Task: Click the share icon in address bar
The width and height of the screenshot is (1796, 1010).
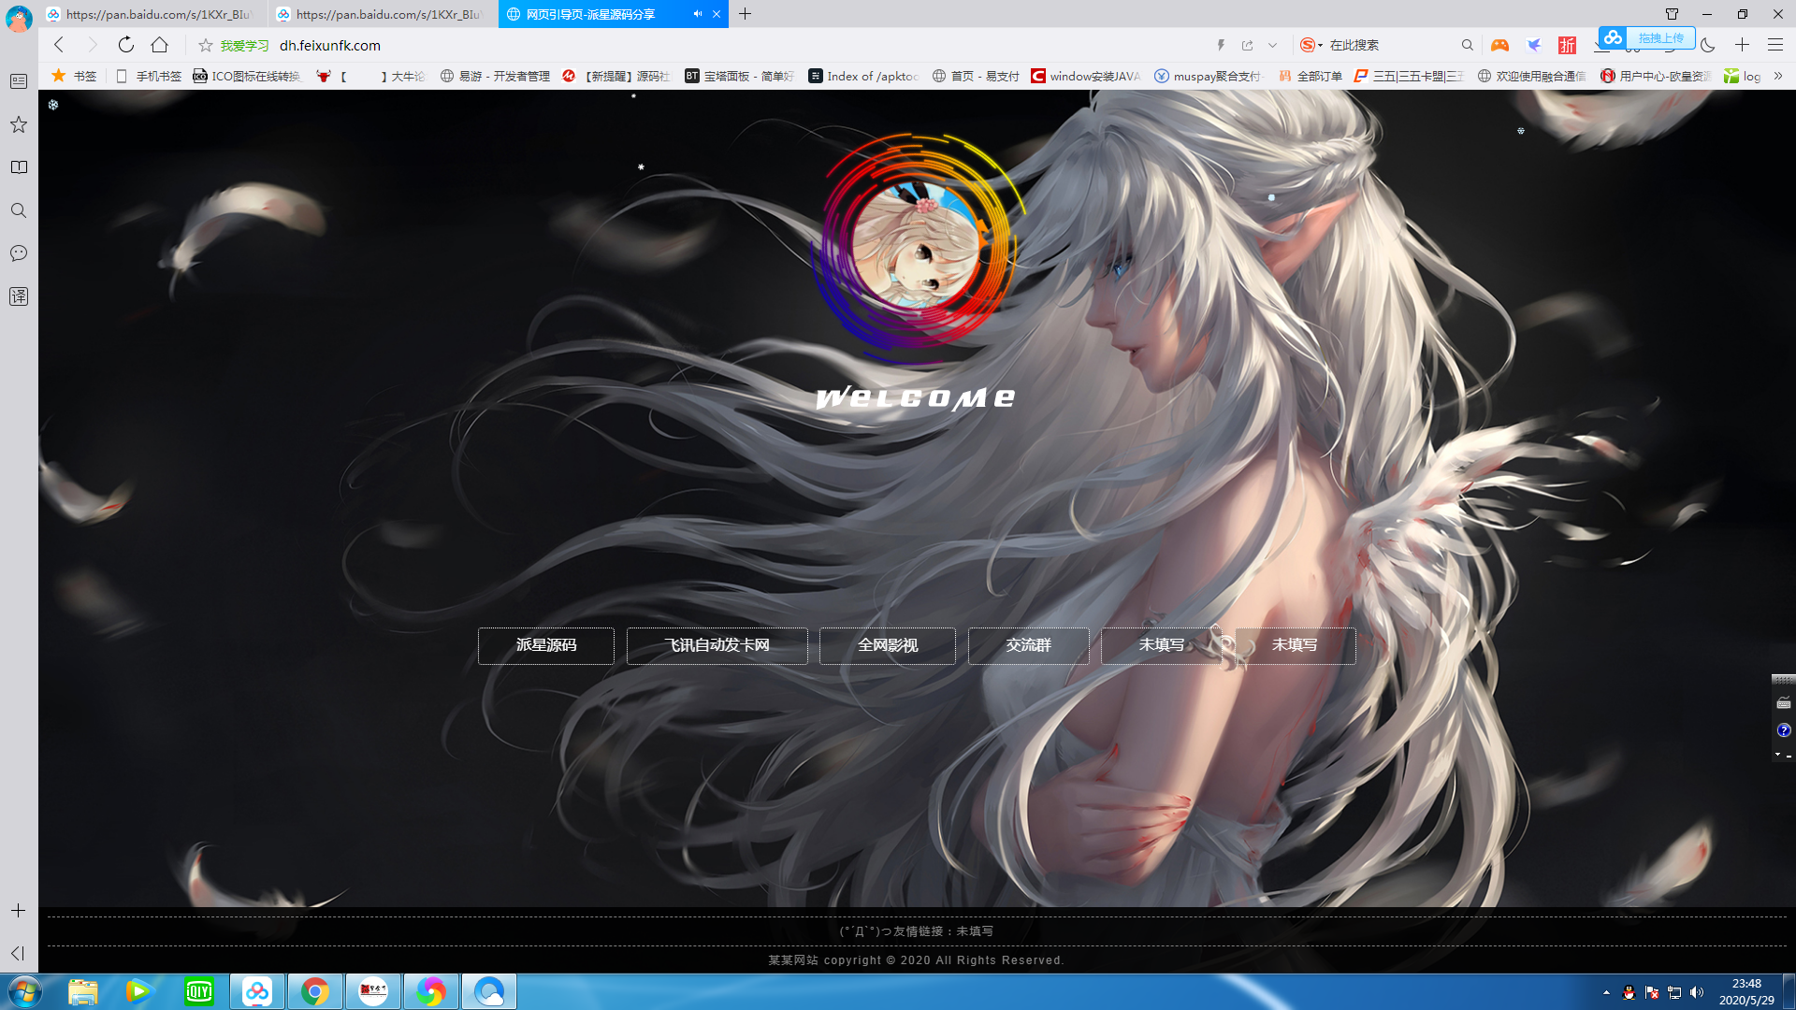Action: (x=1247, y=45)
